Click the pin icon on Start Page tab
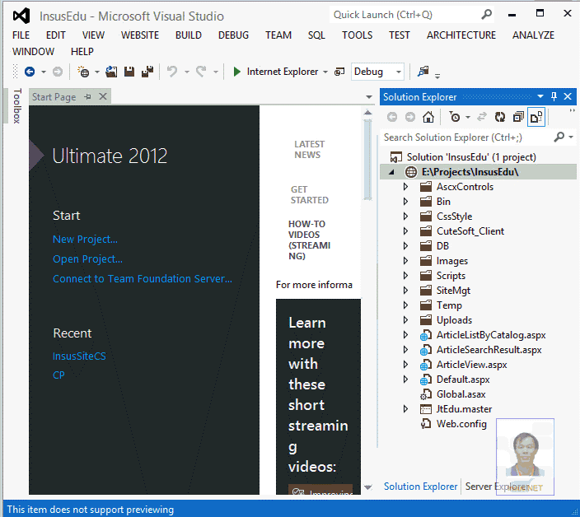This screenshot has width=580, height=517. pos(87,97)
